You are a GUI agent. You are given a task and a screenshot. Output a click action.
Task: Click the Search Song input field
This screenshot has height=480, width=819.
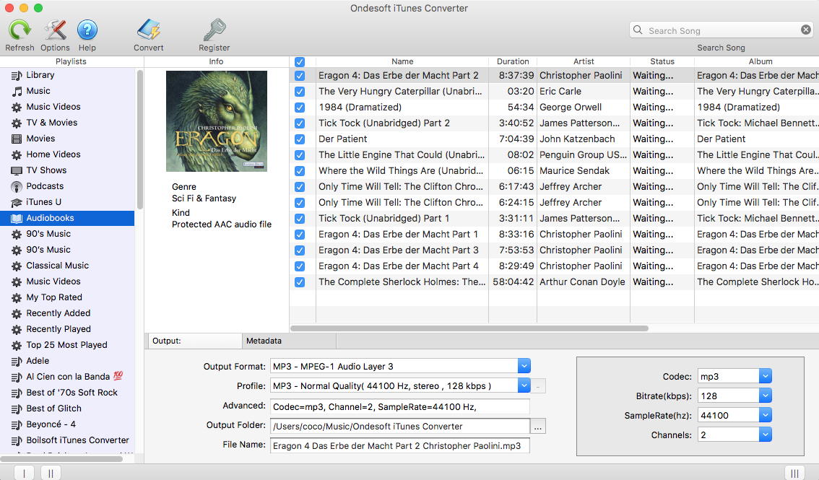point(721,30)
